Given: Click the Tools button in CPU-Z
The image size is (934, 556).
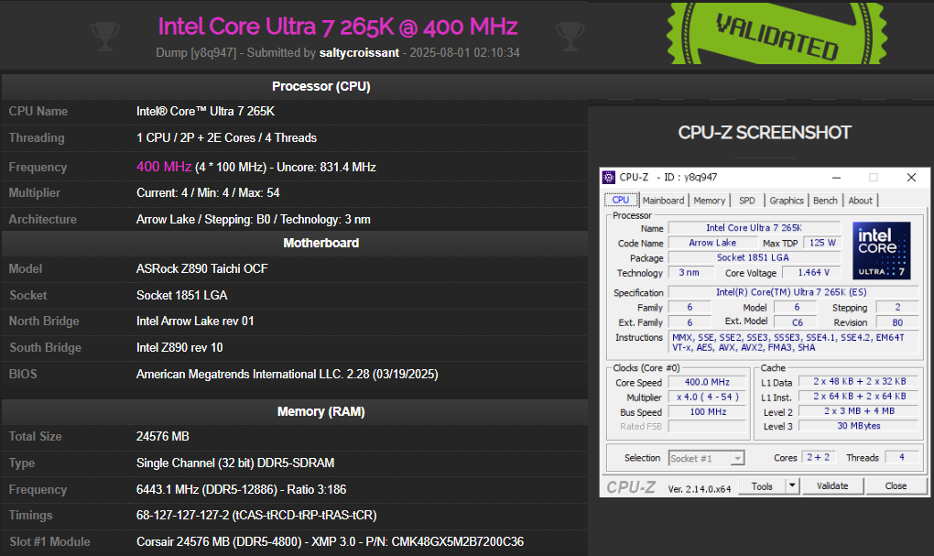Looking at the screenshot, I should pyautogui.click(x=762, y=486).
